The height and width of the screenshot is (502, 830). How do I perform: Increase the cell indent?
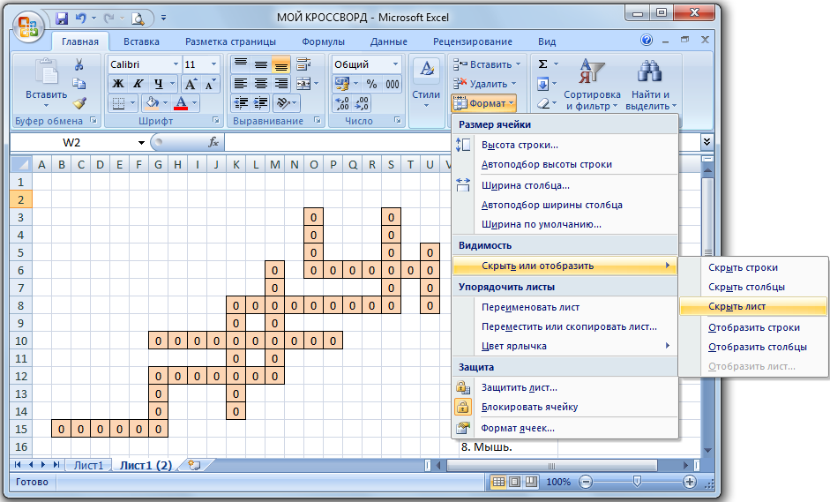(261, 102)
